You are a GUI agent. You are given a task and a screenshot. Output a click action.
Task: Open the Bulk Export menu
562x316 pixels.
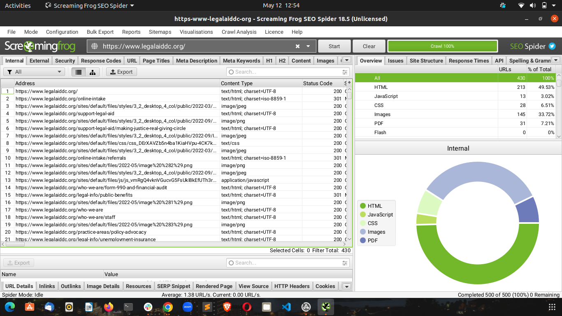pyautogui.click(x=100, y=32)
